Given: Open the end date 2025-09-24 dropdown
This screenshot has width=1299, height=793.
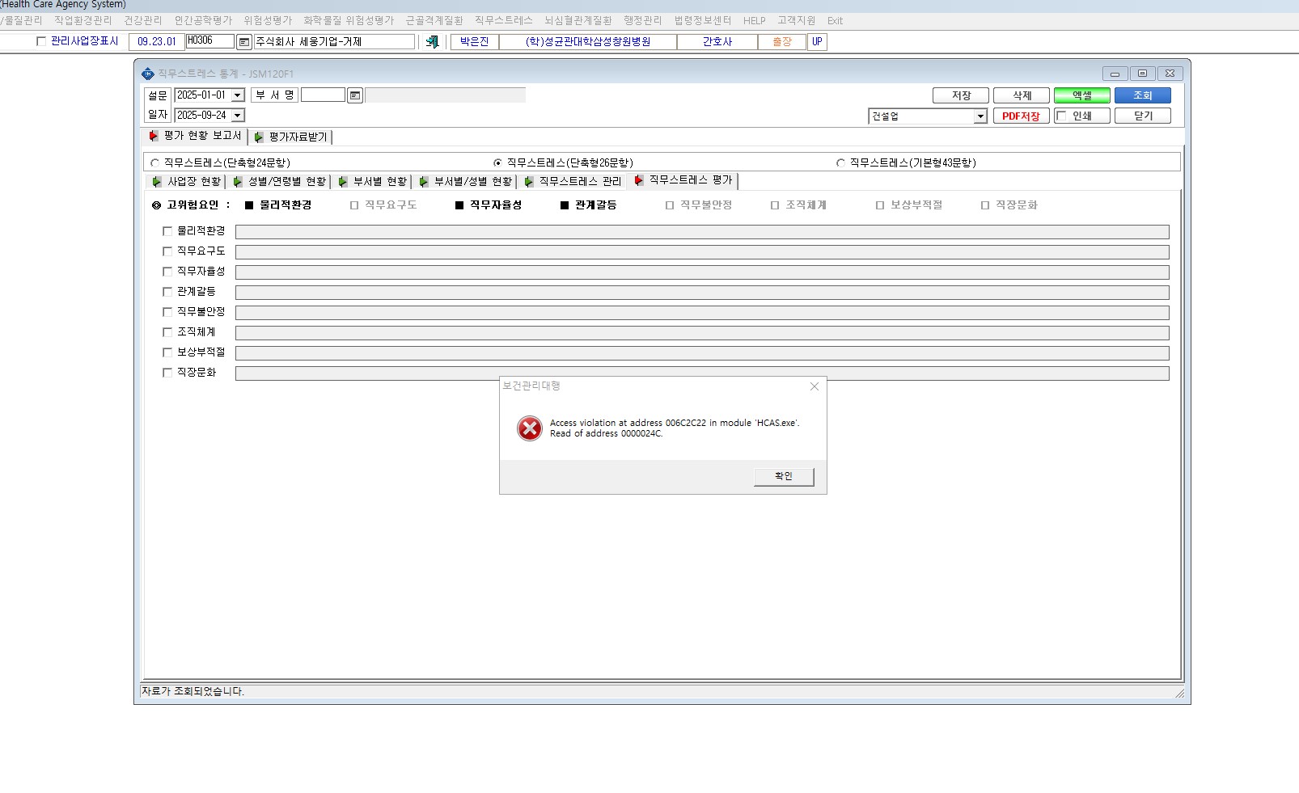Looking at the screenshot, I should point(238,116).
